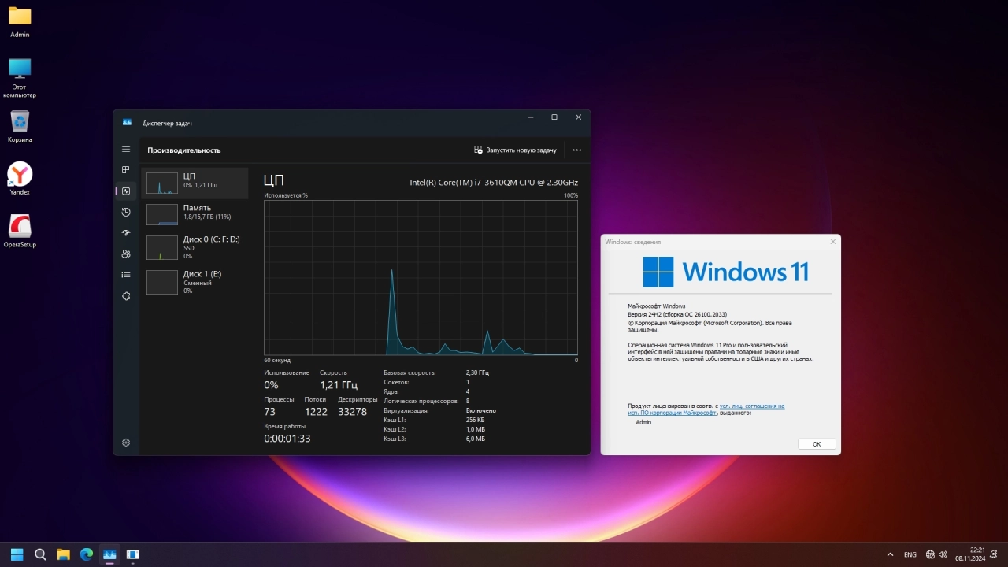The image size is (1008, 567).
Task: Open File Explorer from taskbar
Action: [64, 554]
